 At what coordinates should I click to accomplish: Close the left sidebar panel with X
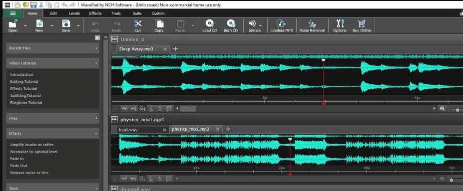coord(97,38)
